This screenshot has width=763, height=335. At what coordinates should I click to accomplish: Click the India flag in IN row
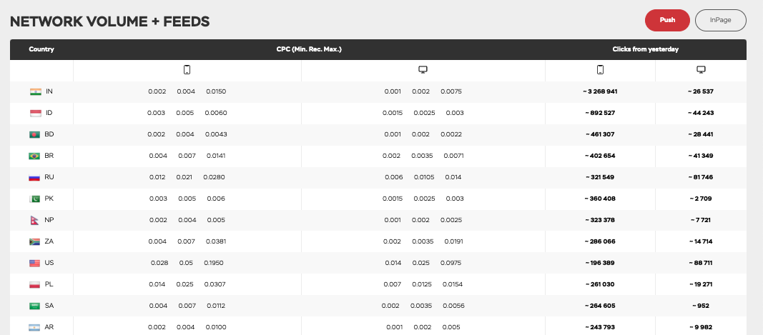pyautogui.click(x=36, y=91)
